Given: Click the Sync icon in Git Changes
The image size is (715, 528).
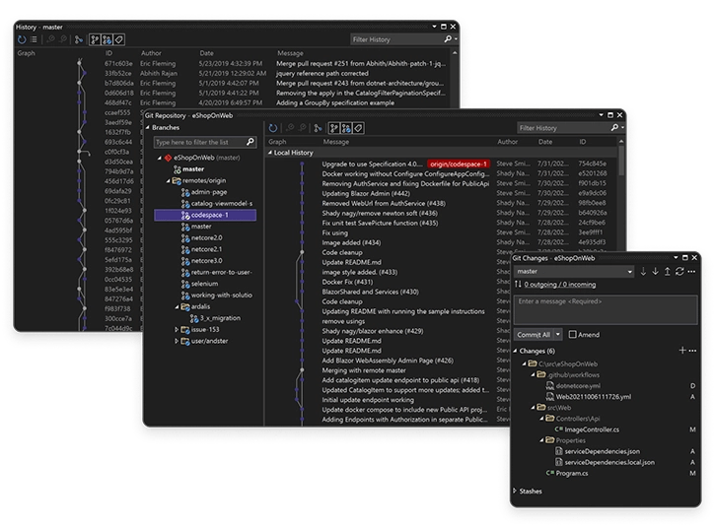Looking at the screenshot, I should 679,272.
